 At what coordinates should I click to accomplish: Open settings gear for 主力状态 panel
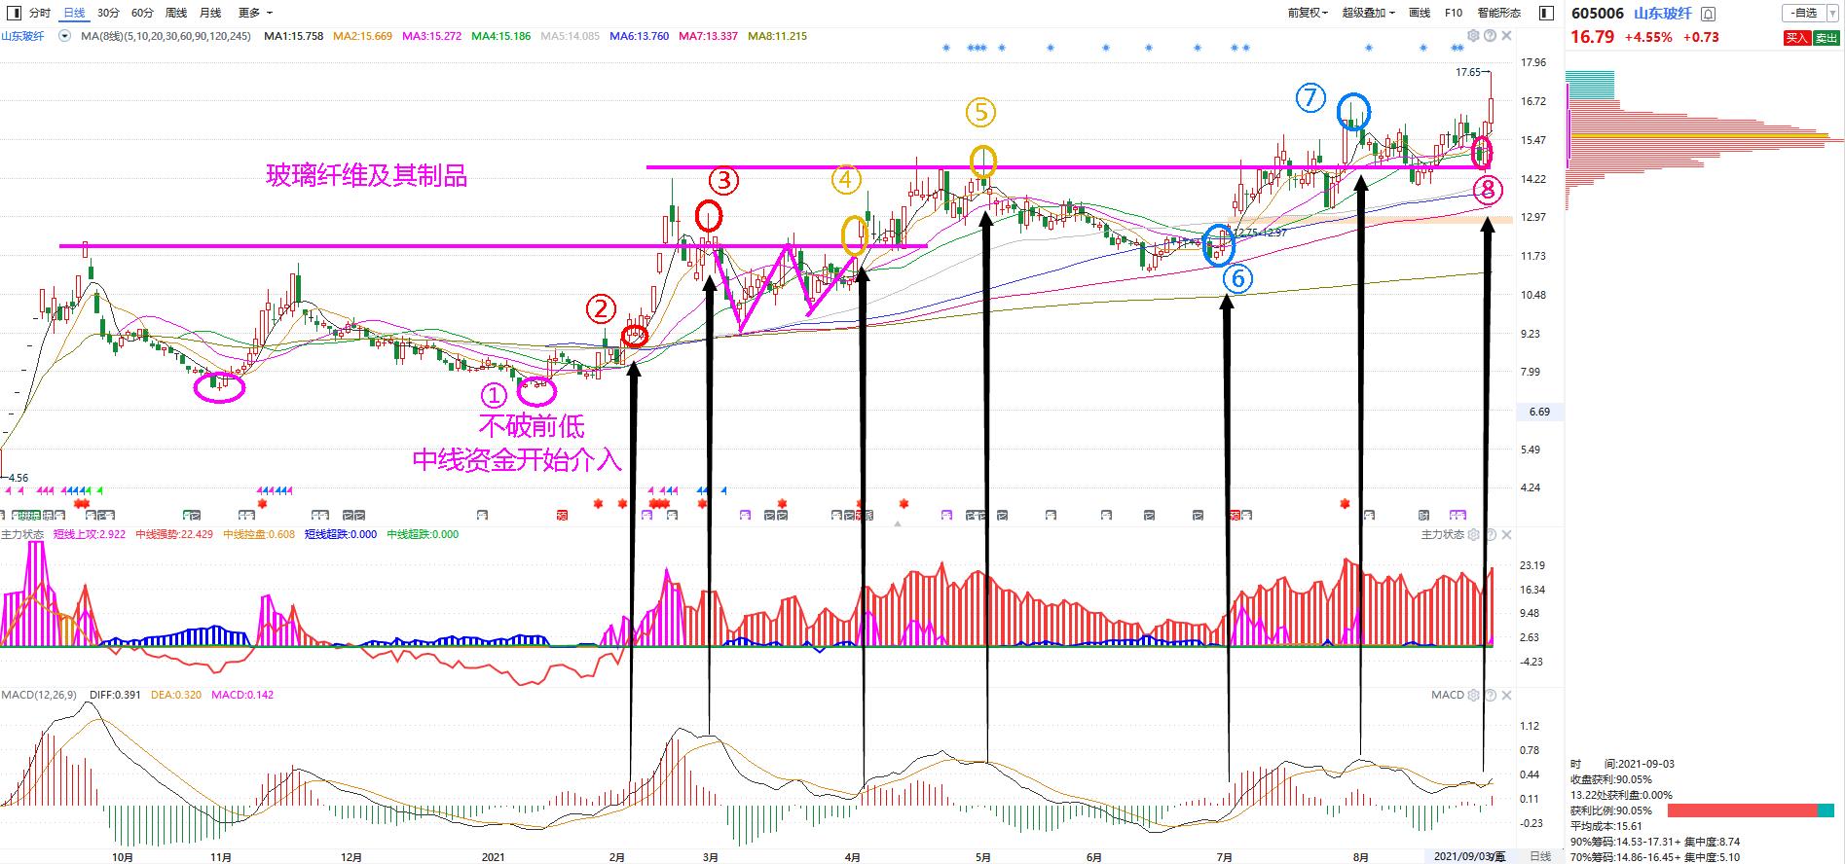click(x=1473, y=535)
